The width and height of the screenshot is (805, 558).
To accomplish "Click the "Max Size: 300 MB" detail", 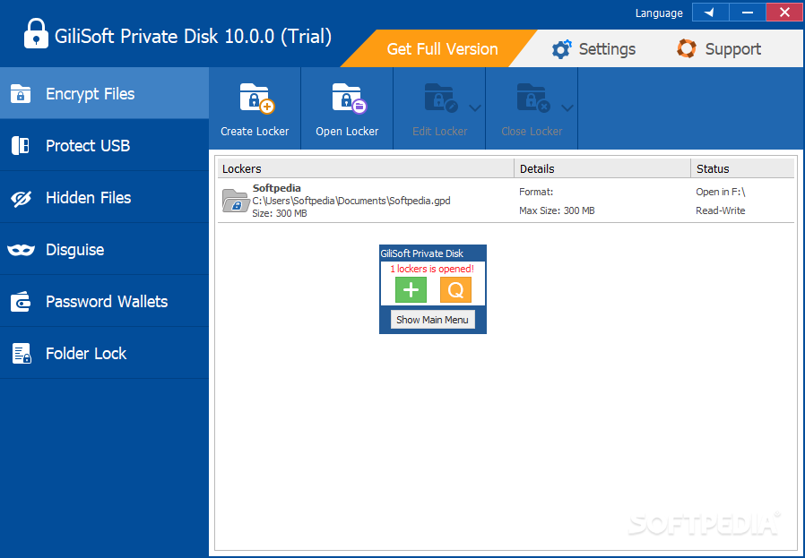I will [x=557, y=210].
